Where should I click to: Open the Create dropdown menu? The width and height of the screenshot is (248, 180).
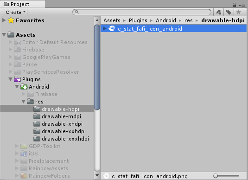(15, 12)
